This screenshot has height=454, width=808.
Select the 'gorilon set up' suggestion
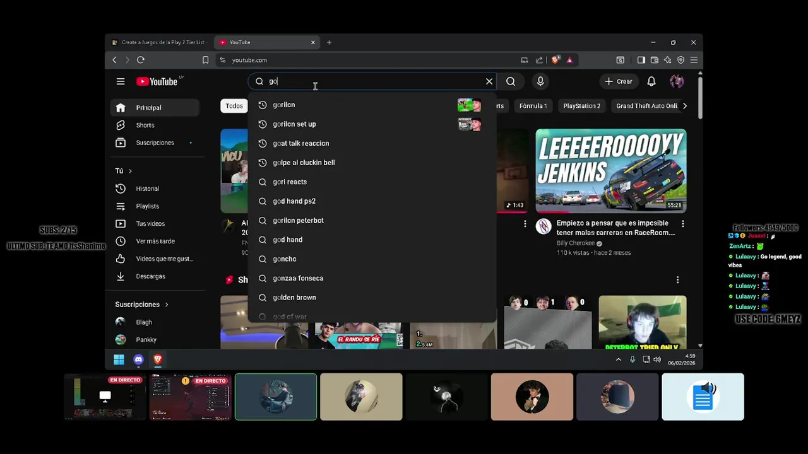tap(372, 124)
